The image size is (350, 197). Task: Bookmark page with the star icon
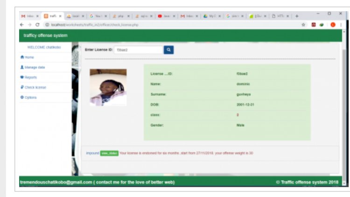[x=303, y=25]
